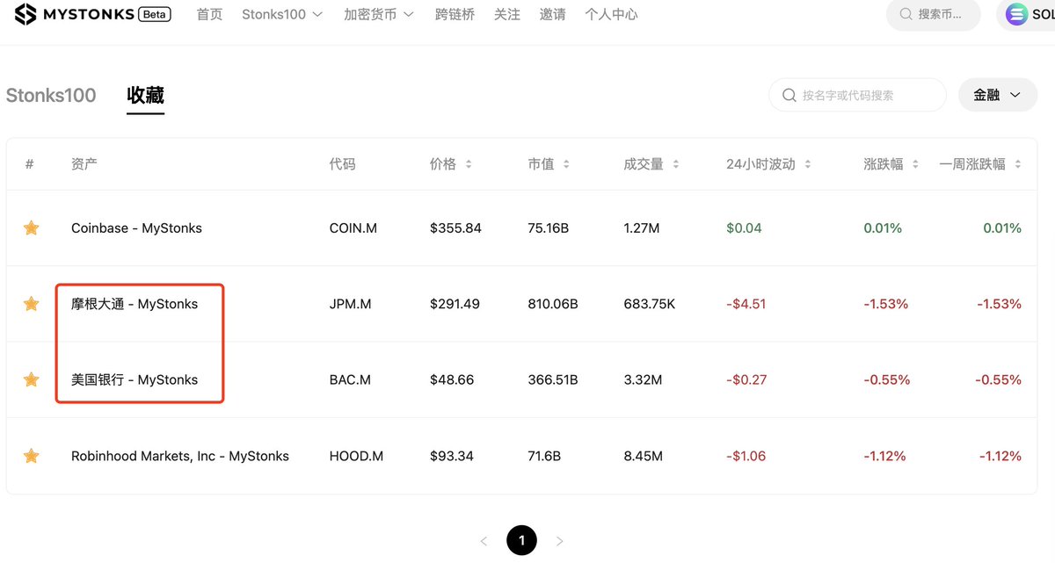This screenshot has height=563, width=1055.
Task: Sort by 成交量 column arrows
Action: coord(675,164)
